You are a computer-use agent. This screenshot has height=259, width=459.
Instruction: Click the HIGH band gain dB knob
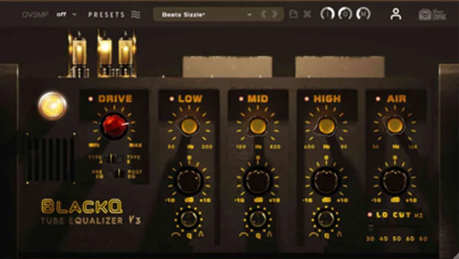[x=326, y=181]
